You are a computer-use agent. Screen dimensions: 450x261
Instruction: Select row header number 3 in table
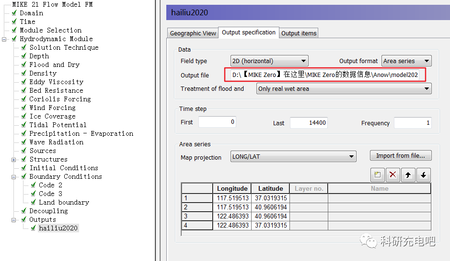(x=197, y=217)
